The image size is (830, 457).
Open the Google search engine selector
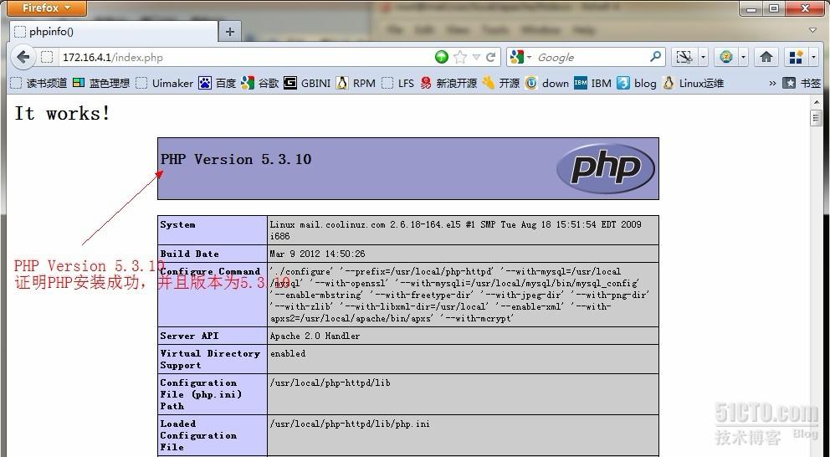[x=521, y=57]
